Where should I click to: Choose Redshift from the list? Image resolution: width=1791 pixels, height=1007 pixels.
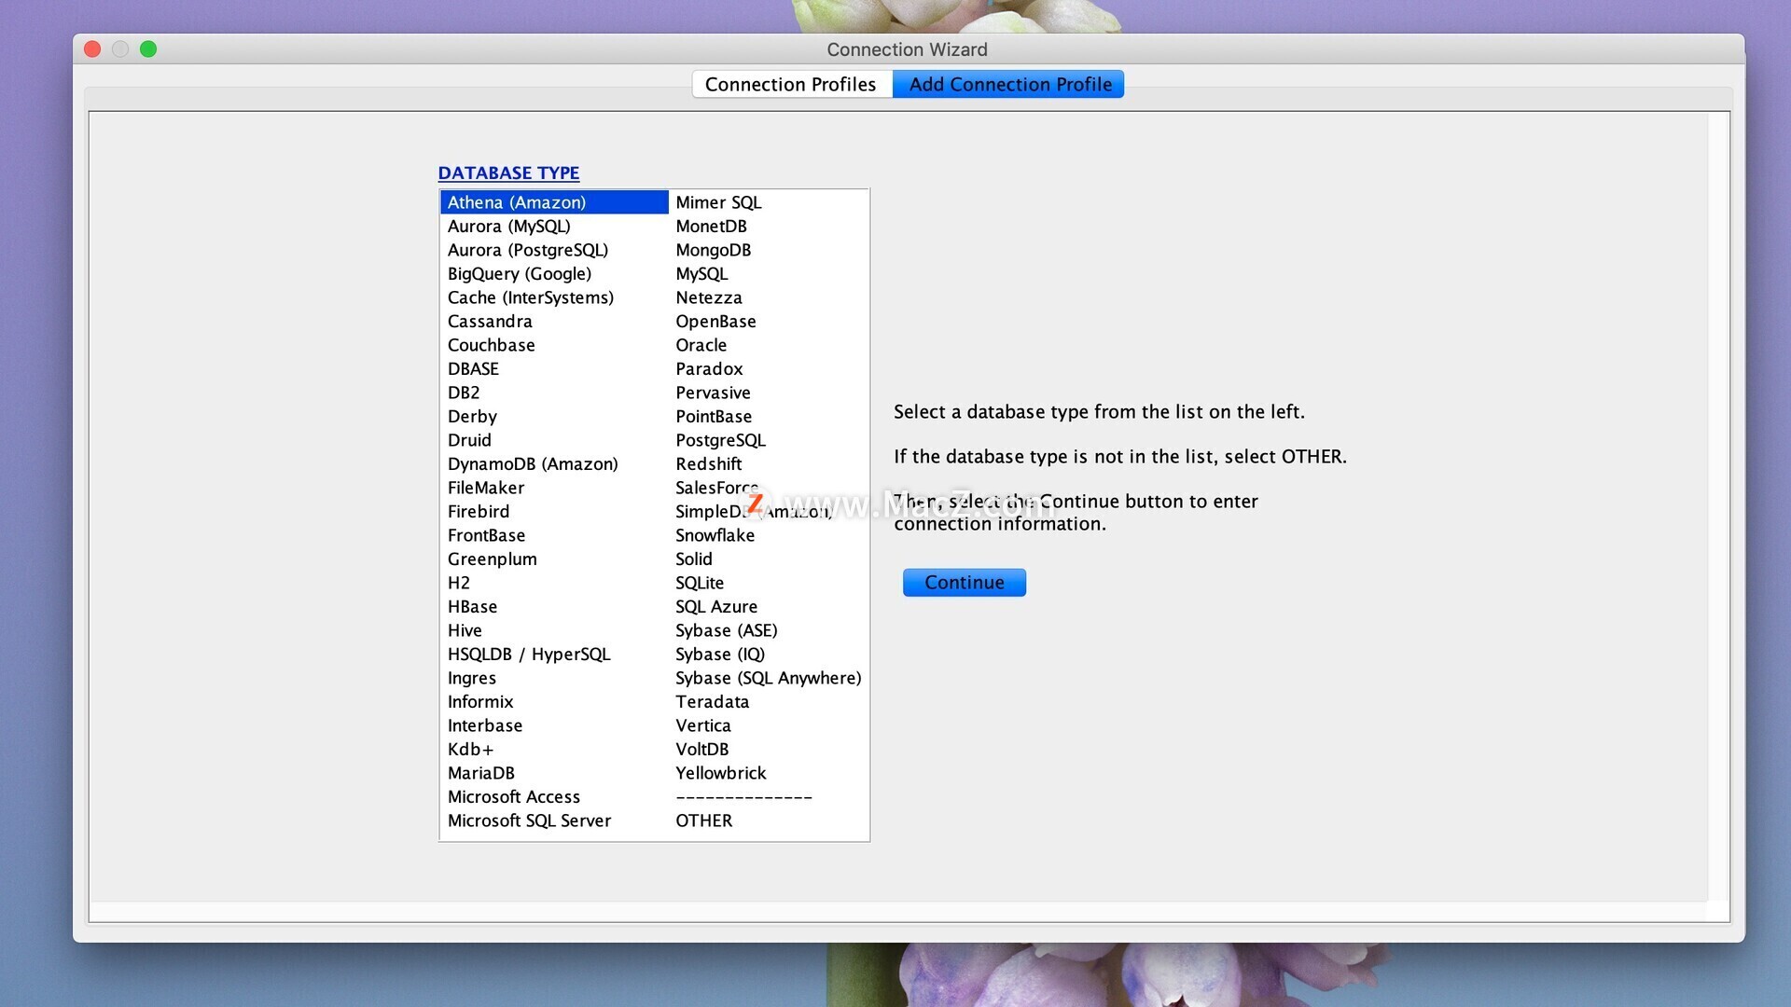tap(769, 464)
